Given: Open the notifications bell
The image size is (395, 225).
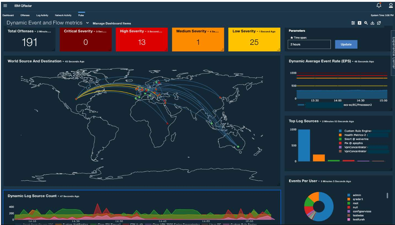Looking at the screenshot, I should [x=379, y=5].
